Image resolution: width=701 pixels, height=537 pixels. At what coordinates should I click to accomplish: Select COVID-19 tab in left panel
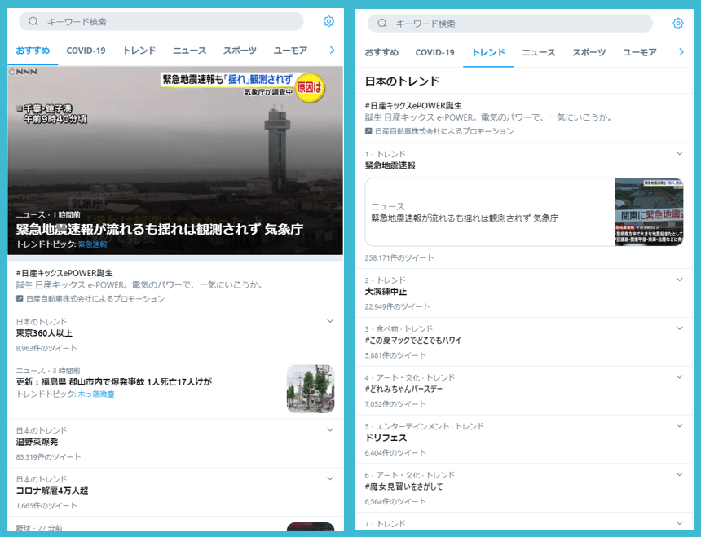[x=86, y=51]
